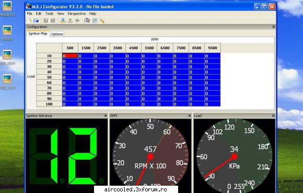This screenshot has width=303, height=193.
Task: Open the File menu
Action: click(29, 14)
